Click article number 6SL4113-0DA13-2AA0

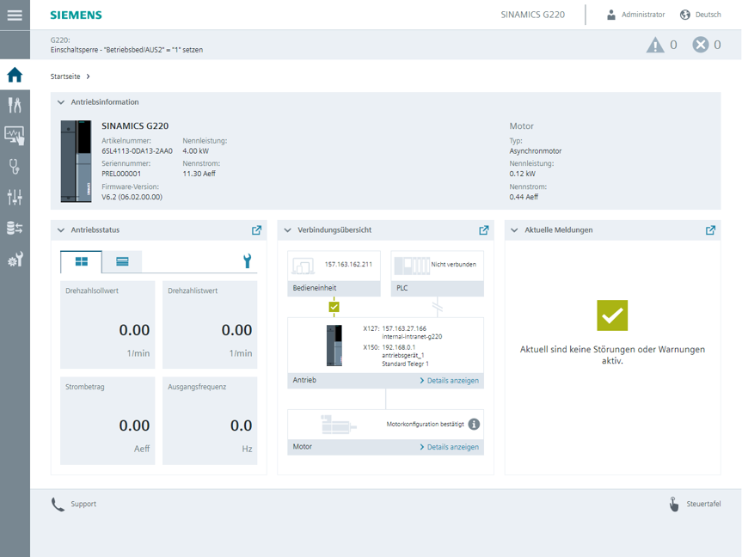click(138, 151)
